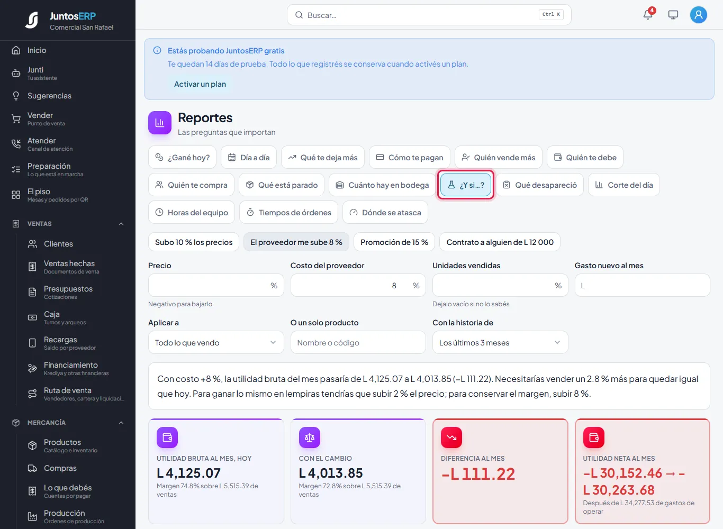Choose scenario Promoción de 15 %
The width and height of the screenshot is (723, 529).
pyautogui.click(x=394, y=242)
